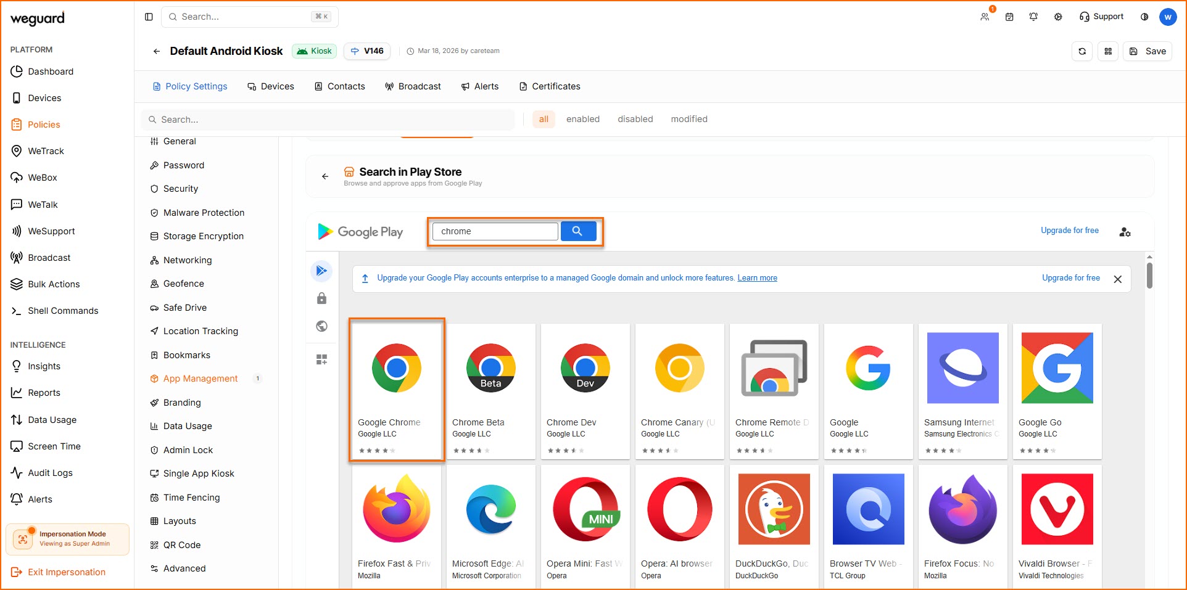Click the Play Store results scrollbar
Viewport: 1187px width, 590px height.
pyautogui.click(x=1149, y=275)
